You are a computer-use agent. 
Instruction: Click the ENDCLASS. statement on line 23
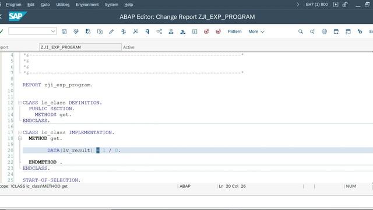coord(36,168)
